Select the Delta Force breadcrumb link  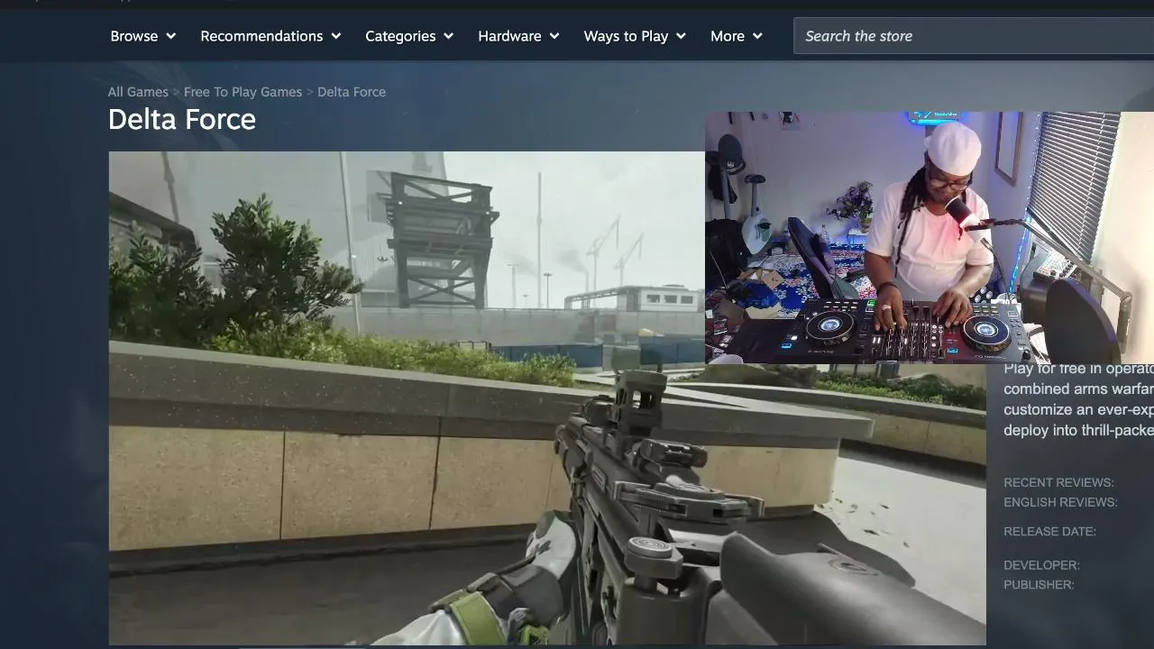(x=352, y=92)
